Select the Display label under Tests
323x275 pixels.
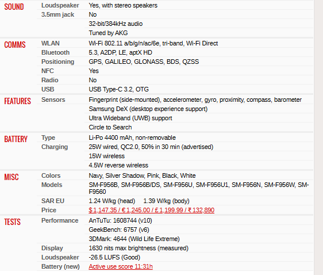pos(52,248)
